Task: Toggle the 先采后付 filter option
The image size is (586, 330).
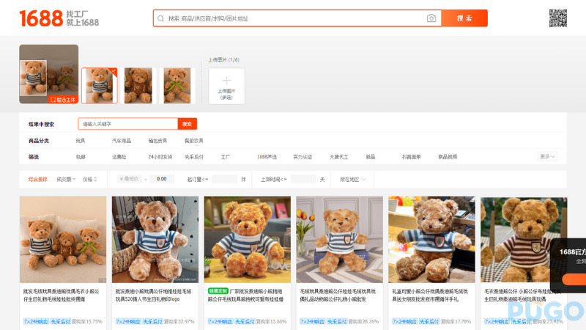Action: (193, 157)
